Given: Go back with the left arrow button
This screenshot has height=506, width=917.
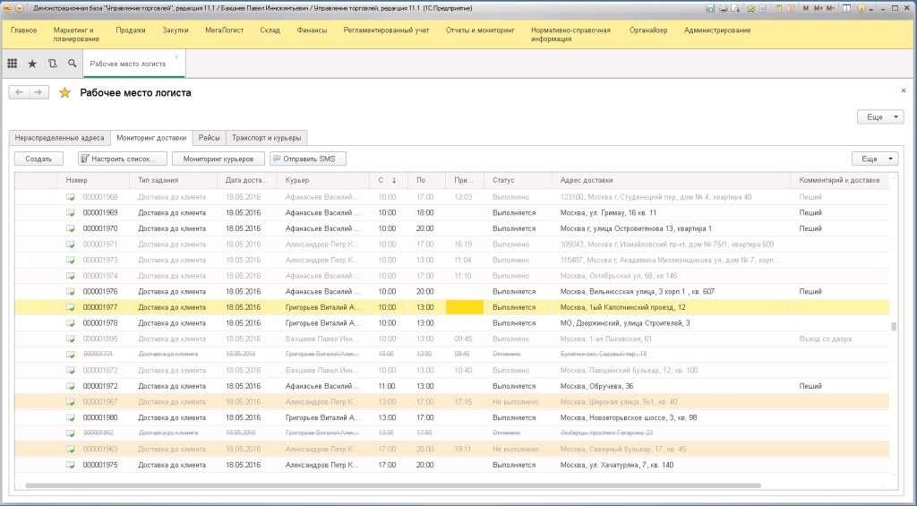Looking at the screenshot, I should coord(20,92).
